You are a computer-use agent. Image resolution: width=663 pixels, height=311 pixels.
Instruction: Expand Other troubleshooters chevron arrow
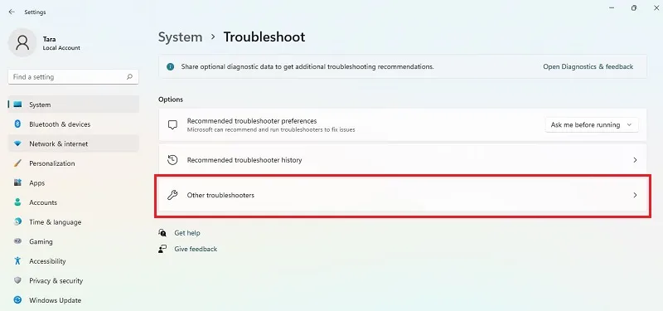coord(635,195)
